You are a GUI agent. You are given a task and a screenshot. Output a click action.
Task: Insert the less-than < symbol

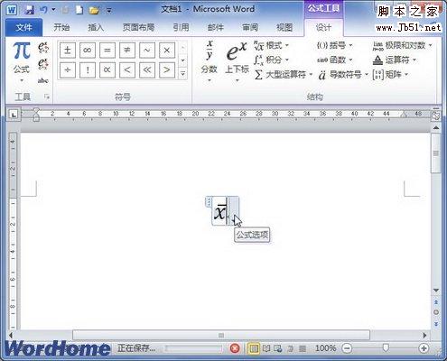(127, 70)
